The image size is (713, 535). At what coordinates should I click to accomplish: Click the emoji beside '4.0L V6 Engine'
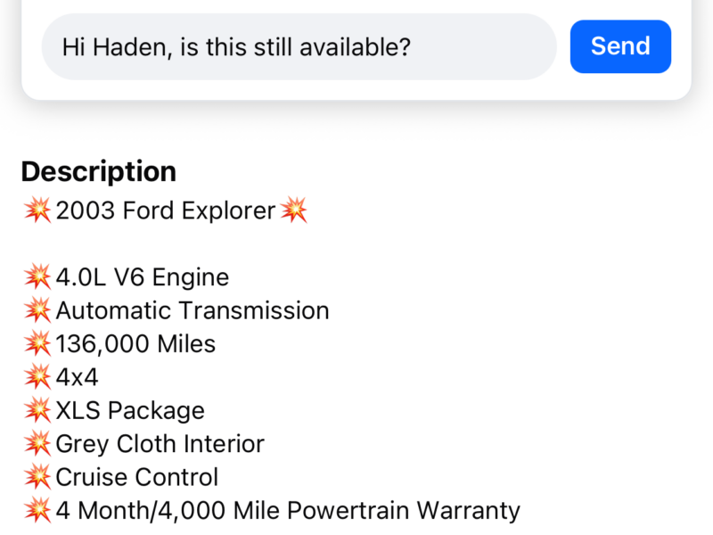(37, 277)
